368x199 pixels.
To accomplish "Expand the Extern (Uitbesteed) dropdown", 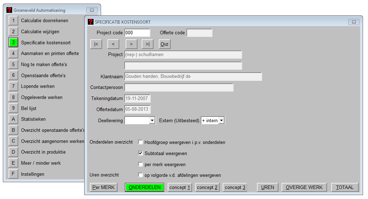I will (221, 121).
